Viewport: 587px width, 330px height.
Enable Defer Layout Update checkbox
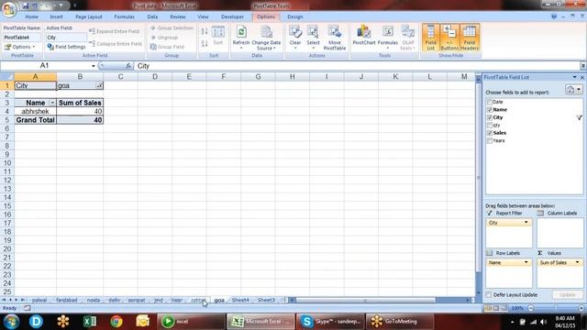pyautogui.click(x=489, y=295)
